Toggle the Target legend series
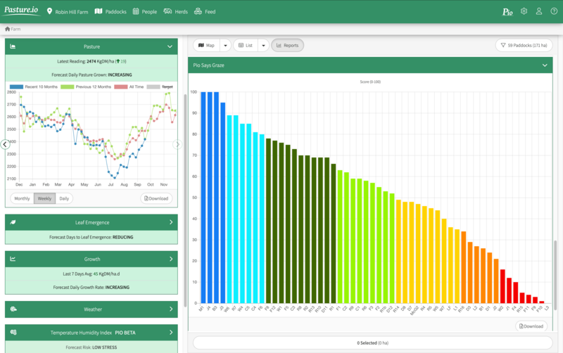This screenshot has width=563, height=353. 160,86
